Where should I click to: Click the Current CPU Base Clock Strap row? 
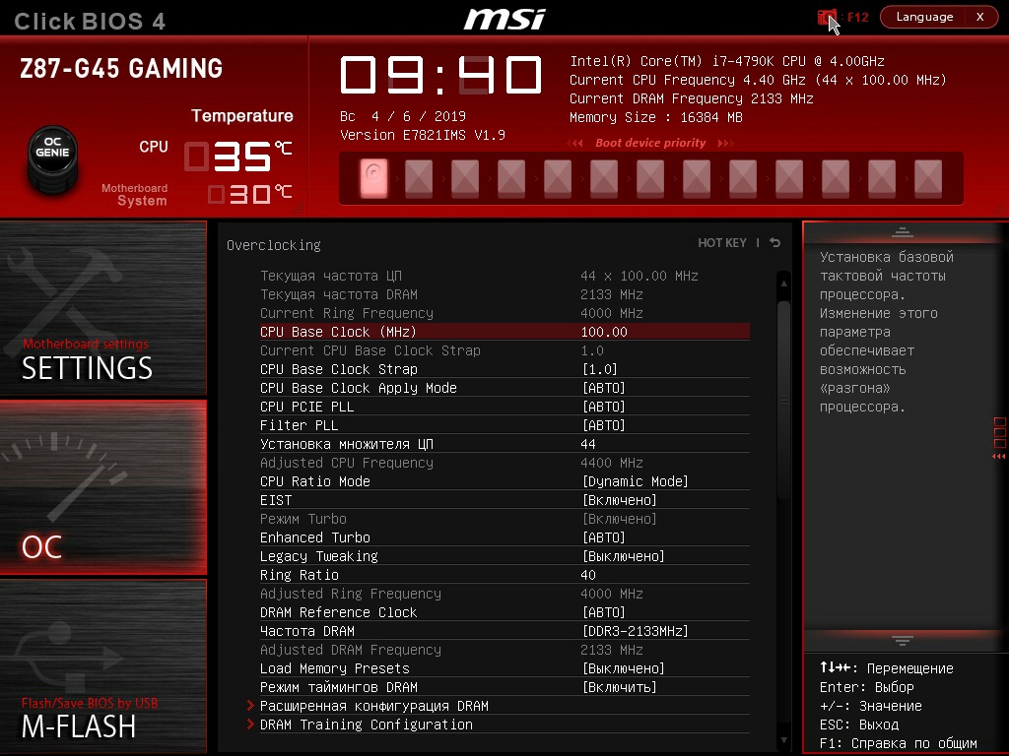click(504, 350)
